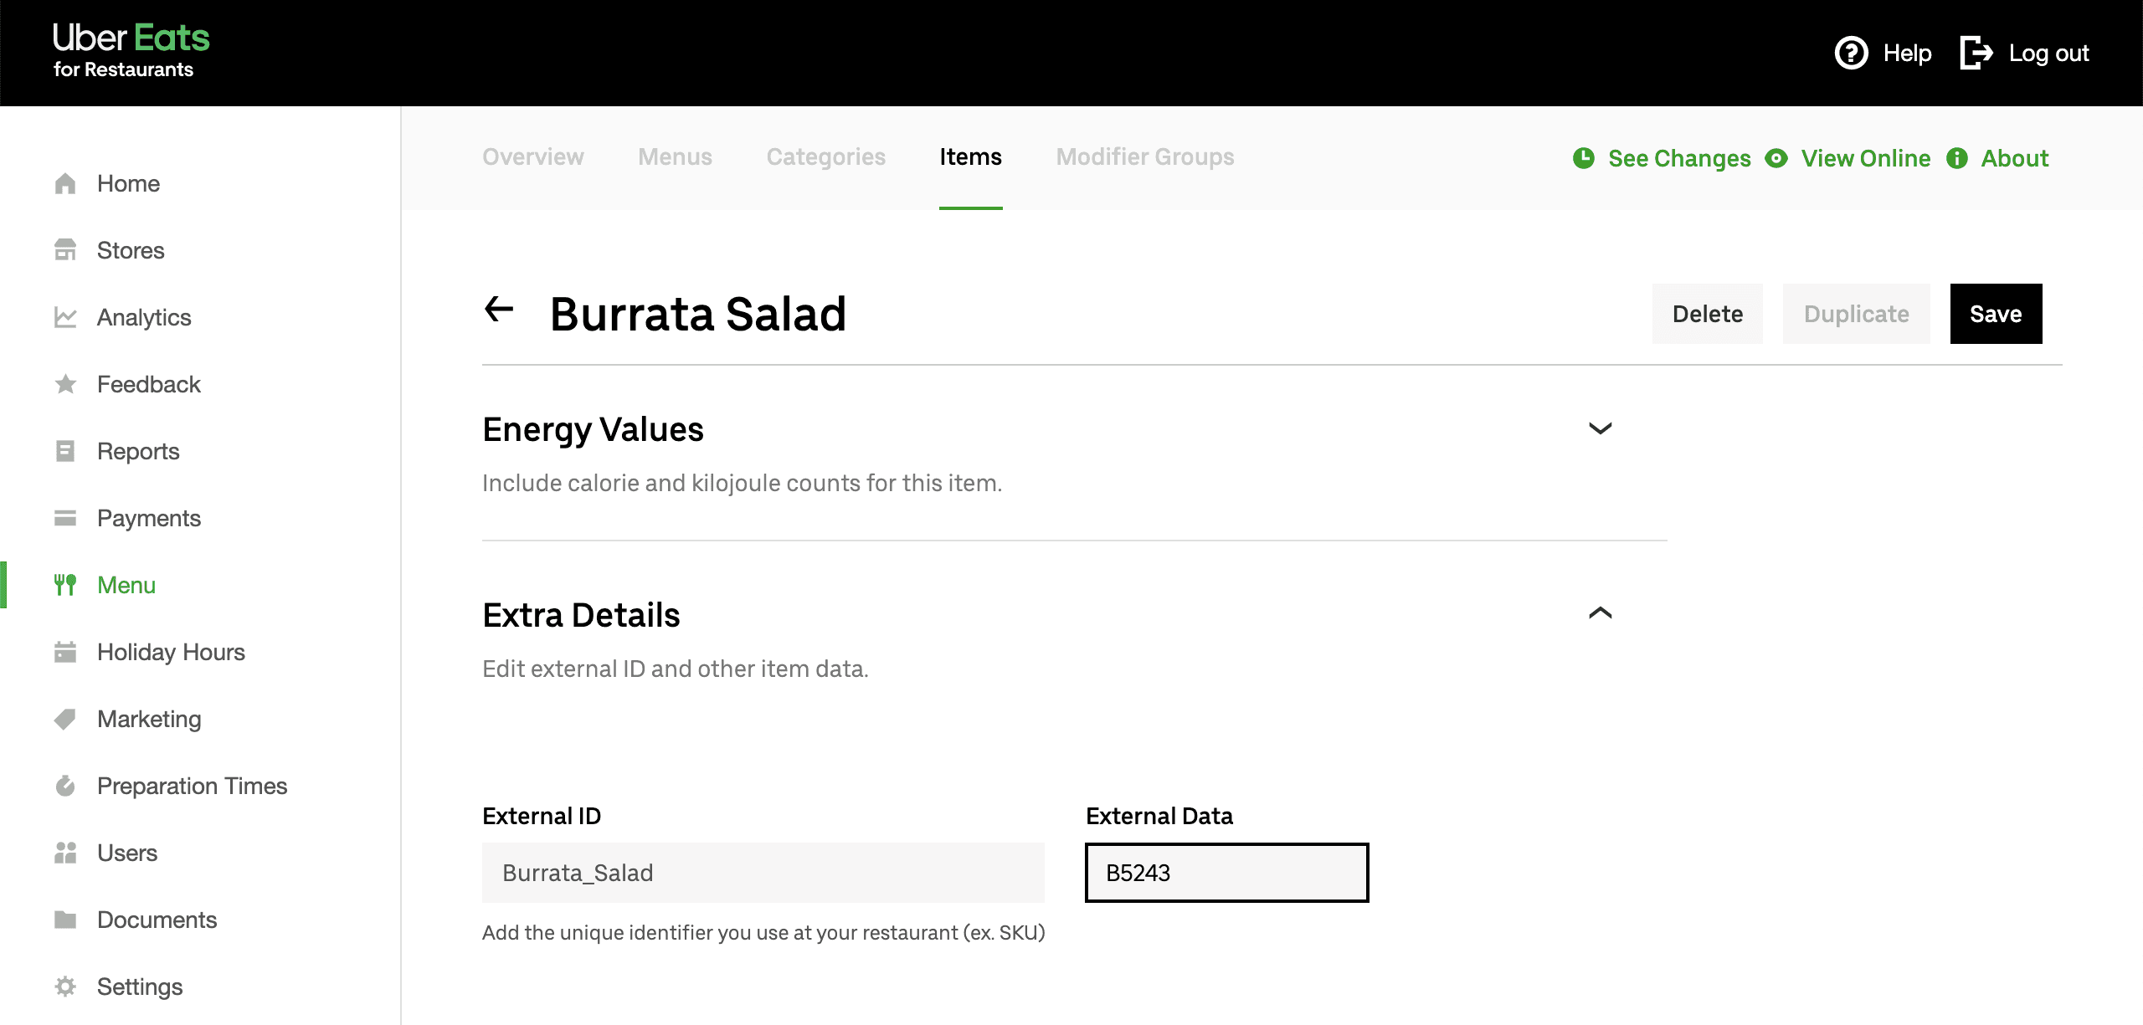The image size is (2143, 1025).
Task: Click the Log out door icon
Action: (x=1976, y=53)
